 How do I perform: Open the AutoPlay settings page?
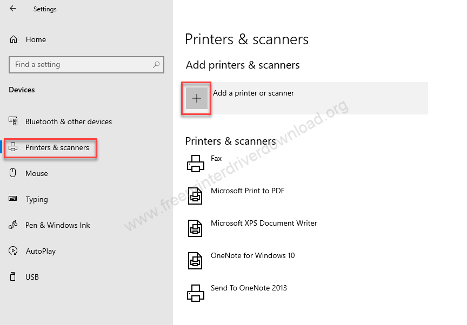coord(41,251)
